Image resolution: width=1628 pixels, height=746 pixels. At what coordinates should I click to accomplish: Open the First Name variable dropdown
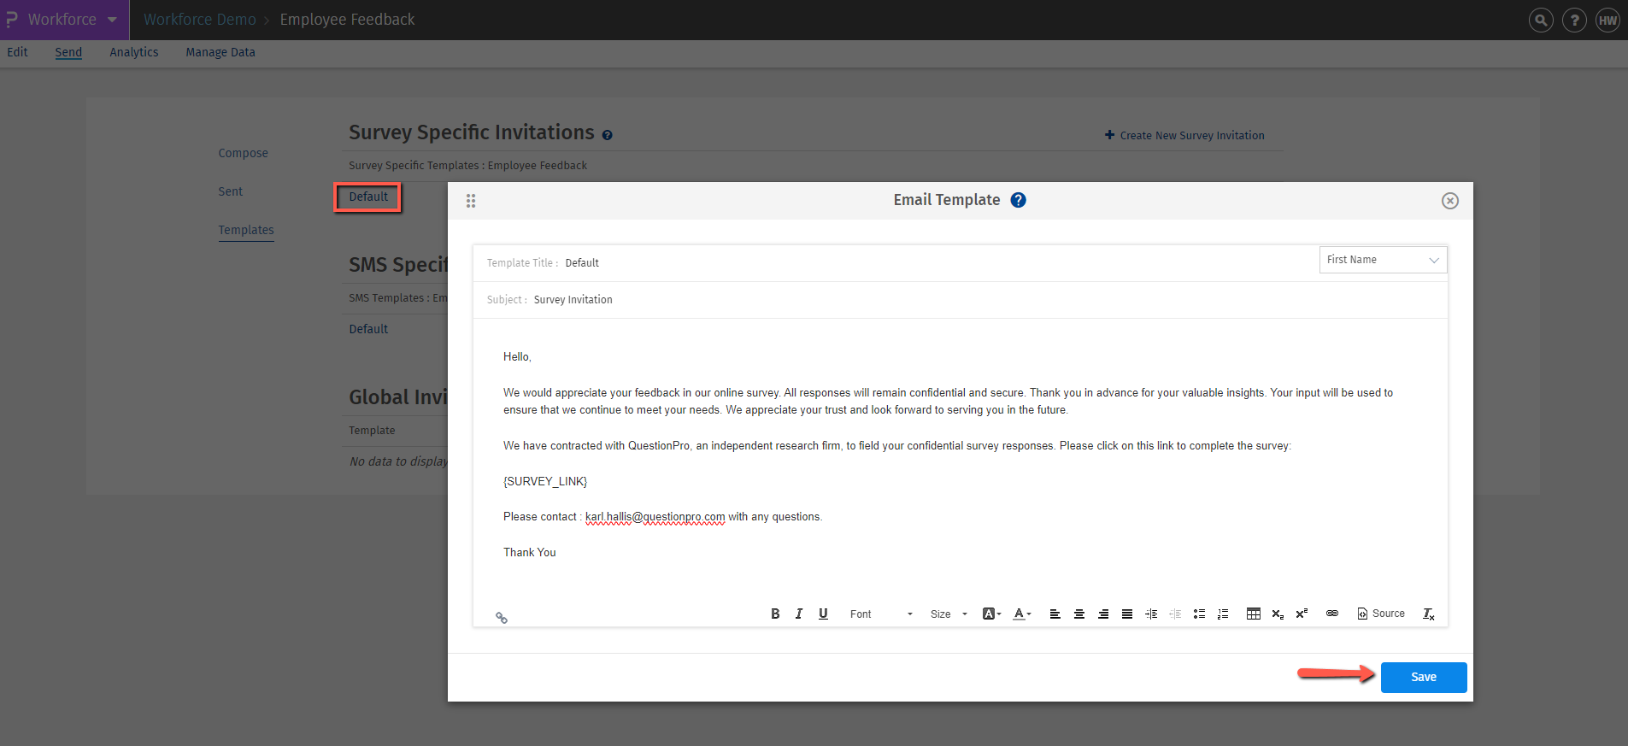[x=1383, y=260]
